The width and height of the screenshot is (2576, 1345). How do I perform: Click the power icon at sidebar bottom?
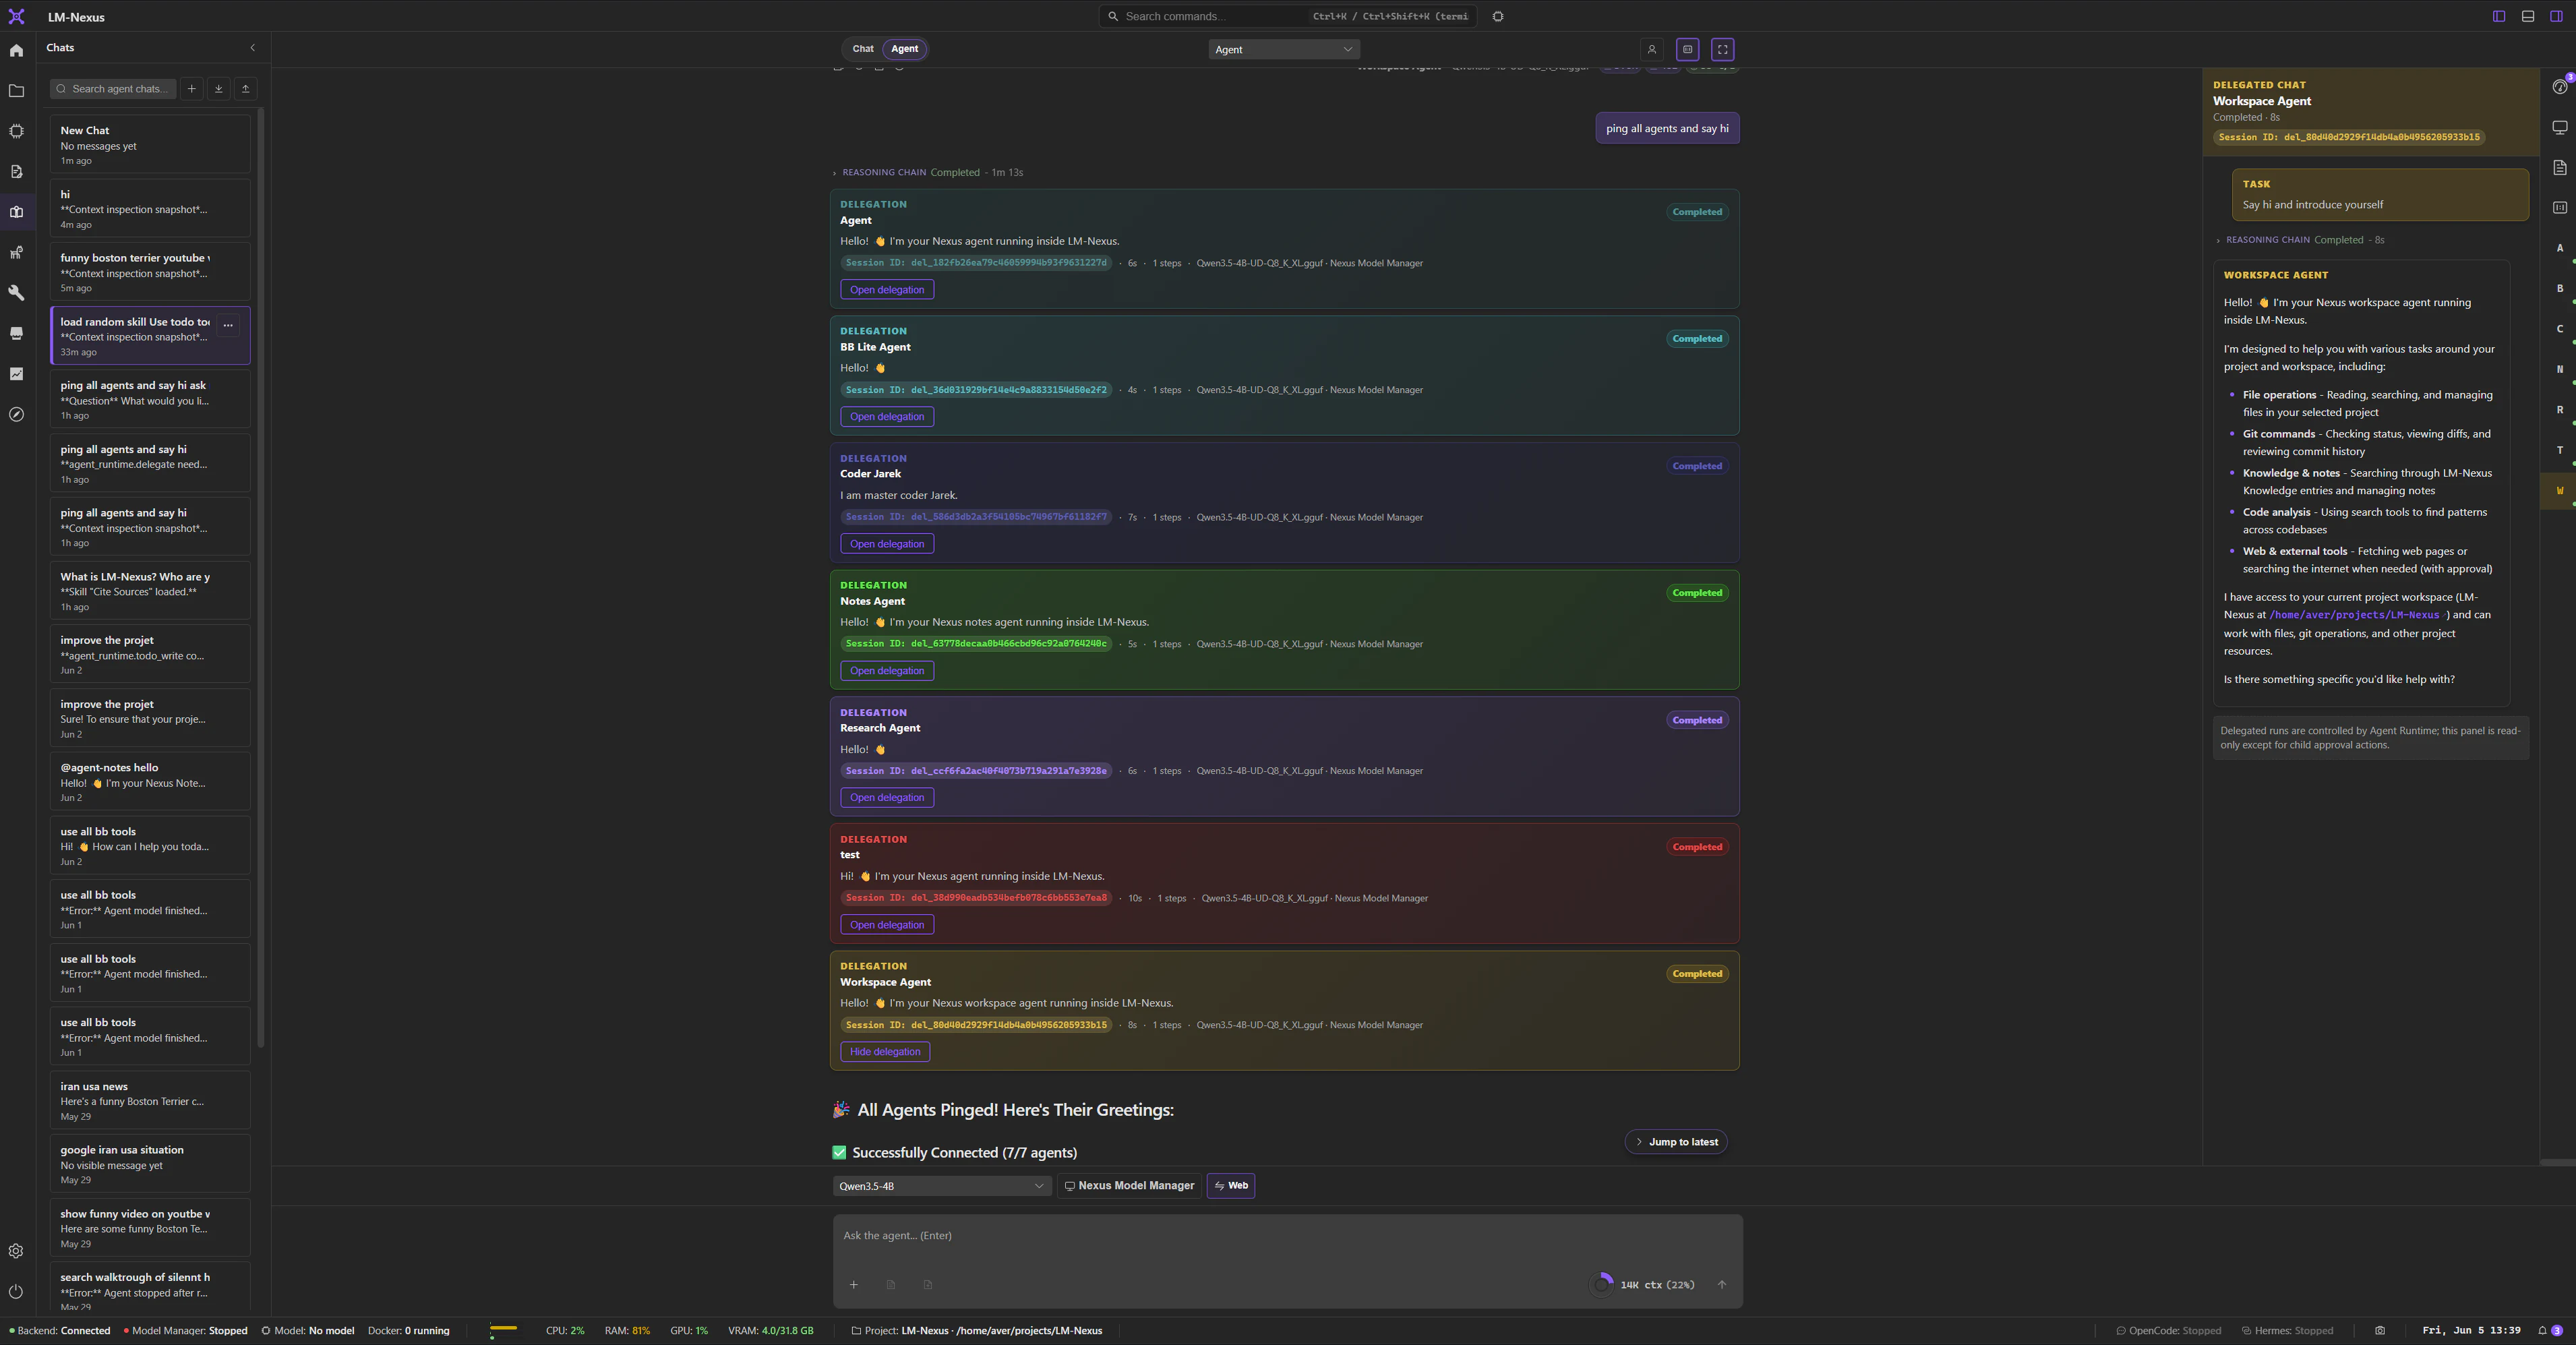(x=16, y=1291)
